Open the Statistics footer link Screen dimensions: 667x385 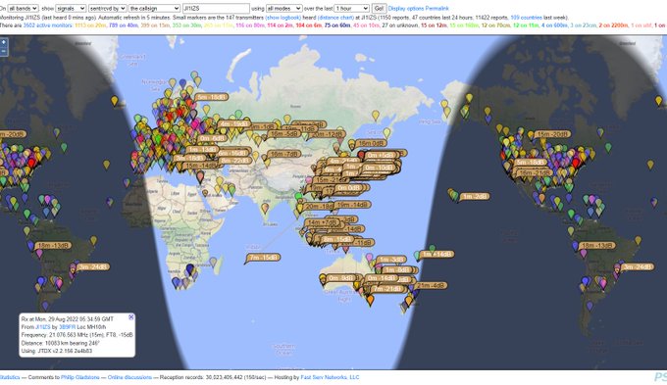10,377
